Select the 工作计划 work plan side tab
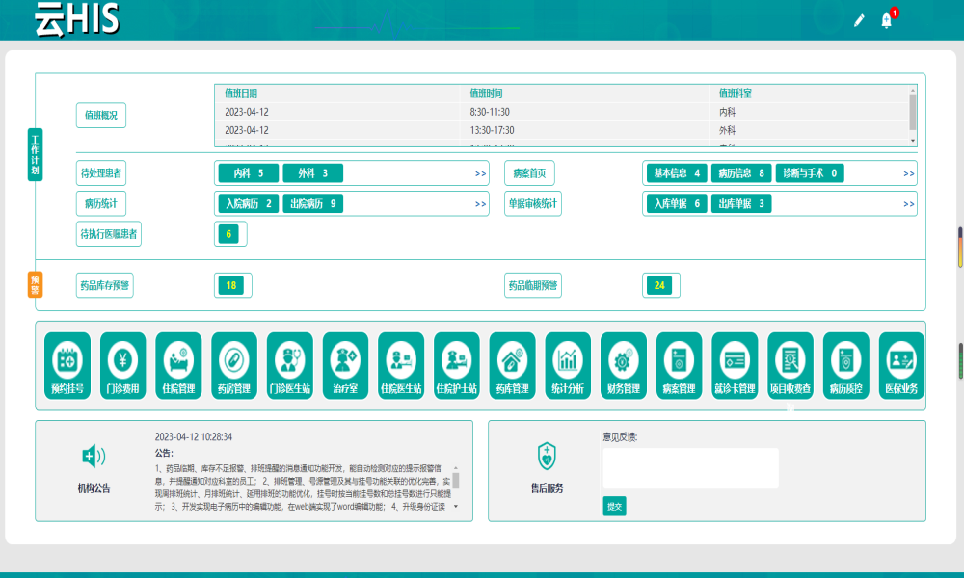Screen dimensions: 964x578 (x=35, y=154)
